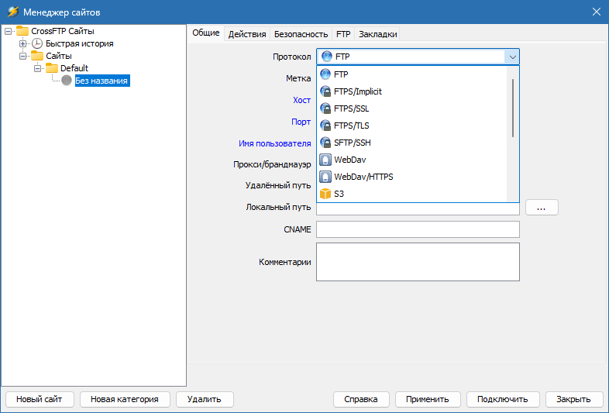Click the Быстрая история clock icon
The height and width of the screenshot is (413, 609).
pos(37,43)
